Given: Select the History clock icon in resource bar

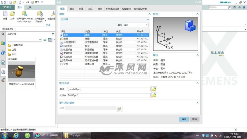Looking at the screenshot, I should [x=3, y=72].
